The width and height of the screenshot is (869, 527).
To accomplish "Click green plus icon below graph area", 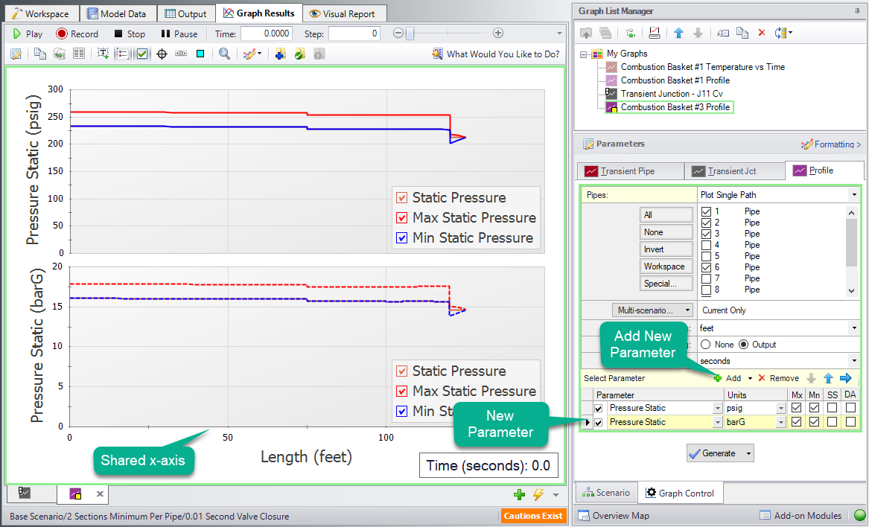I will [519, 494].
